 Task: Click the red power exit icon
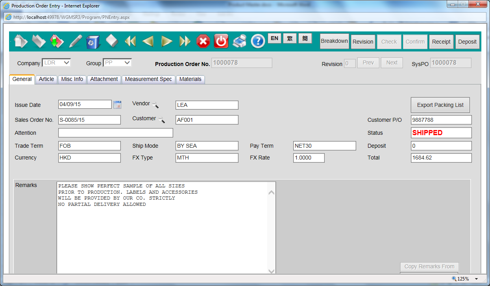coord(221,41)
